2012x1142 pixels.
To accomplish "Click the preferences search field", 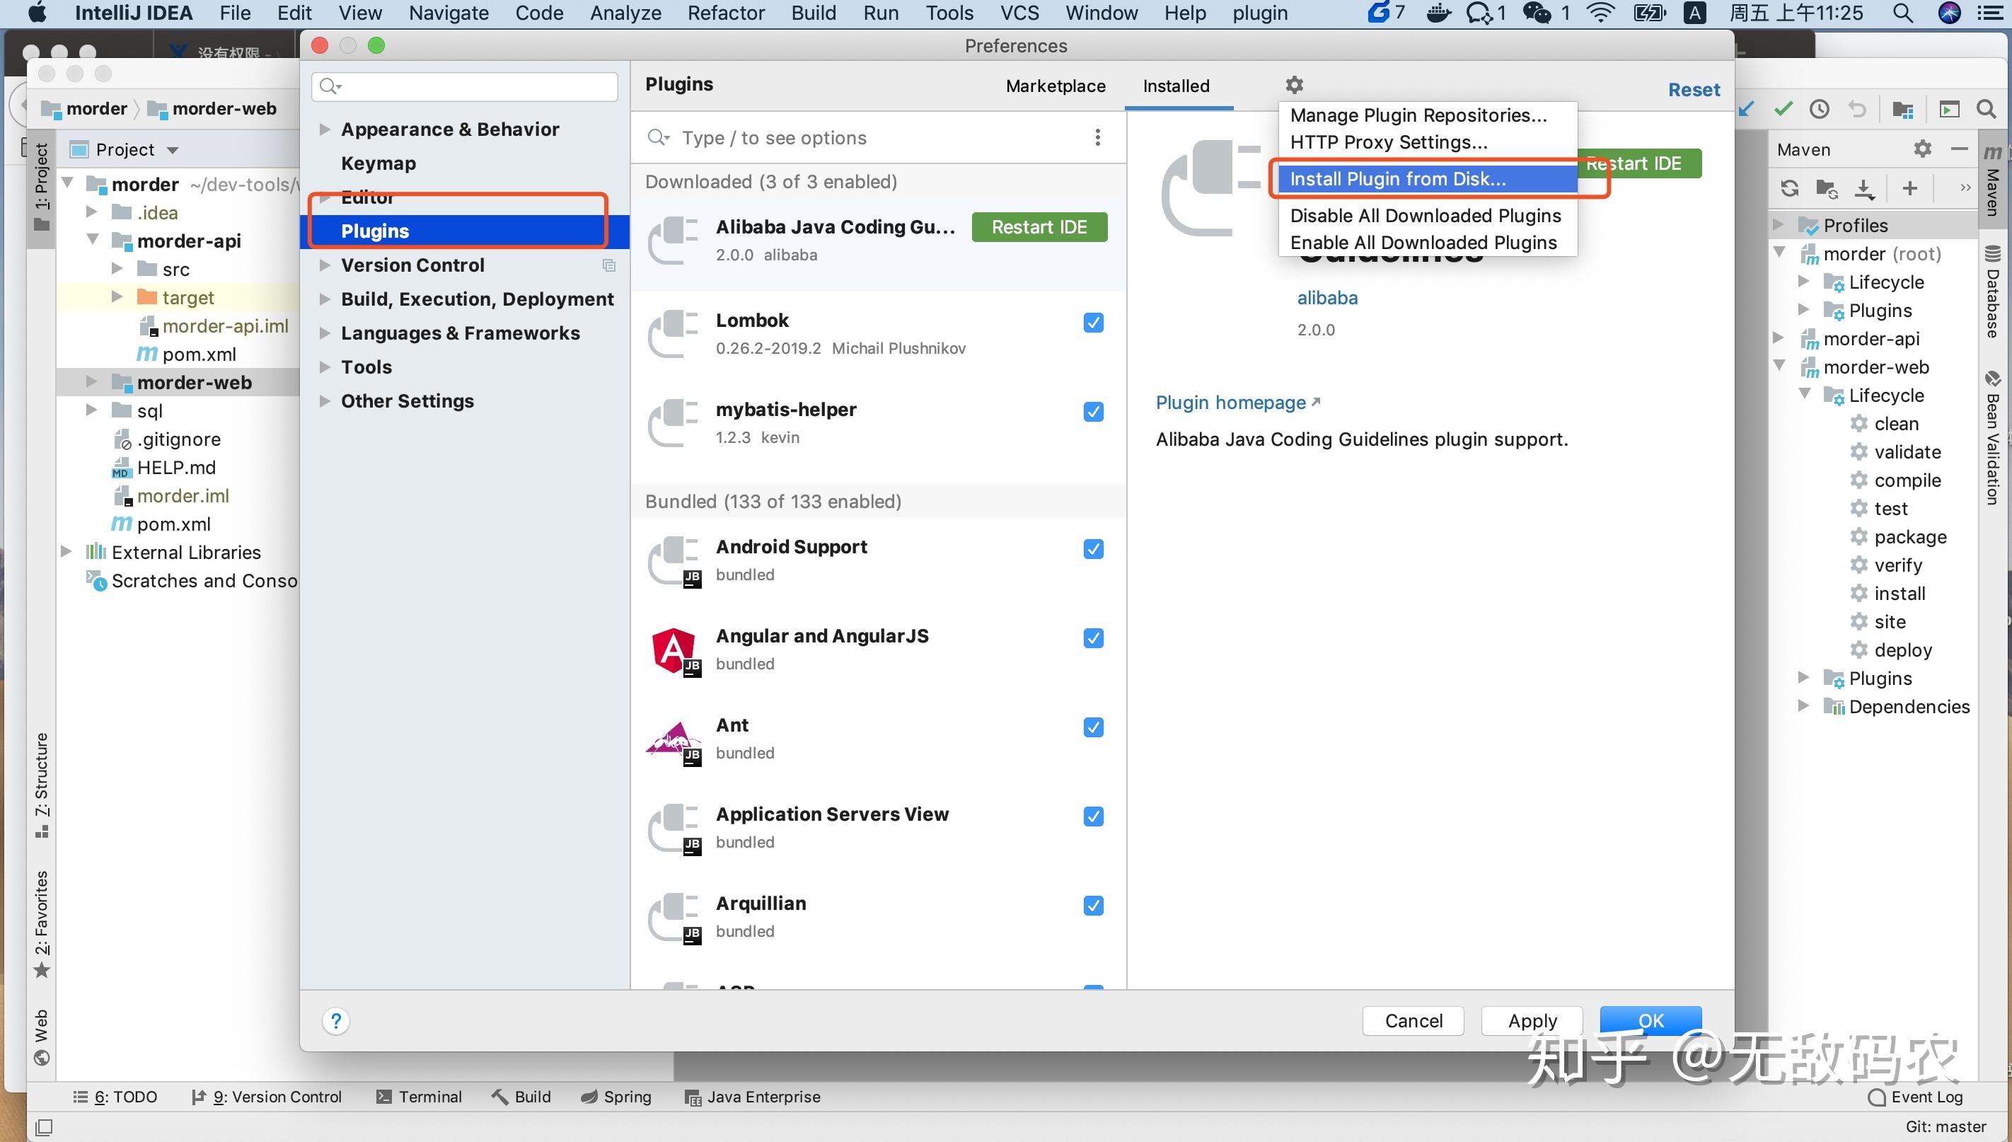I will pos(470,86).
